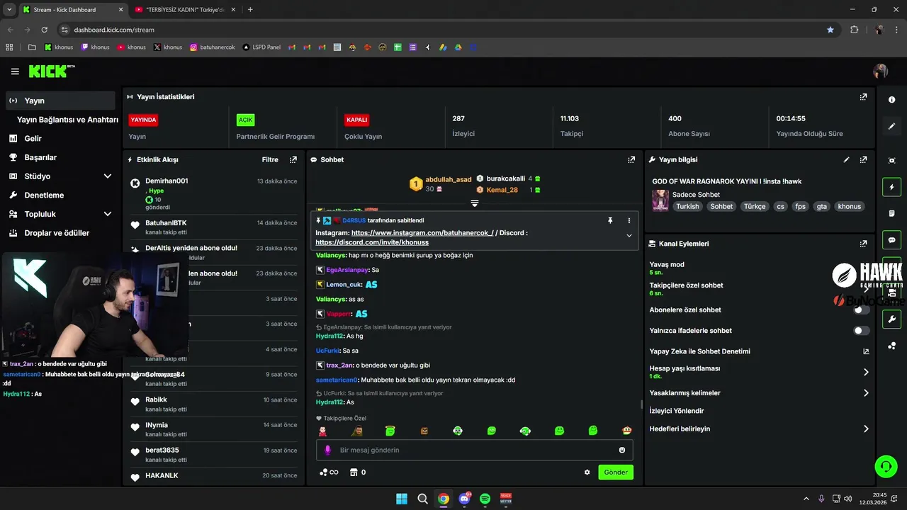Click in the Bir mesaj gönderin field
The image size is (907, 510).
(x=475, y=450)
